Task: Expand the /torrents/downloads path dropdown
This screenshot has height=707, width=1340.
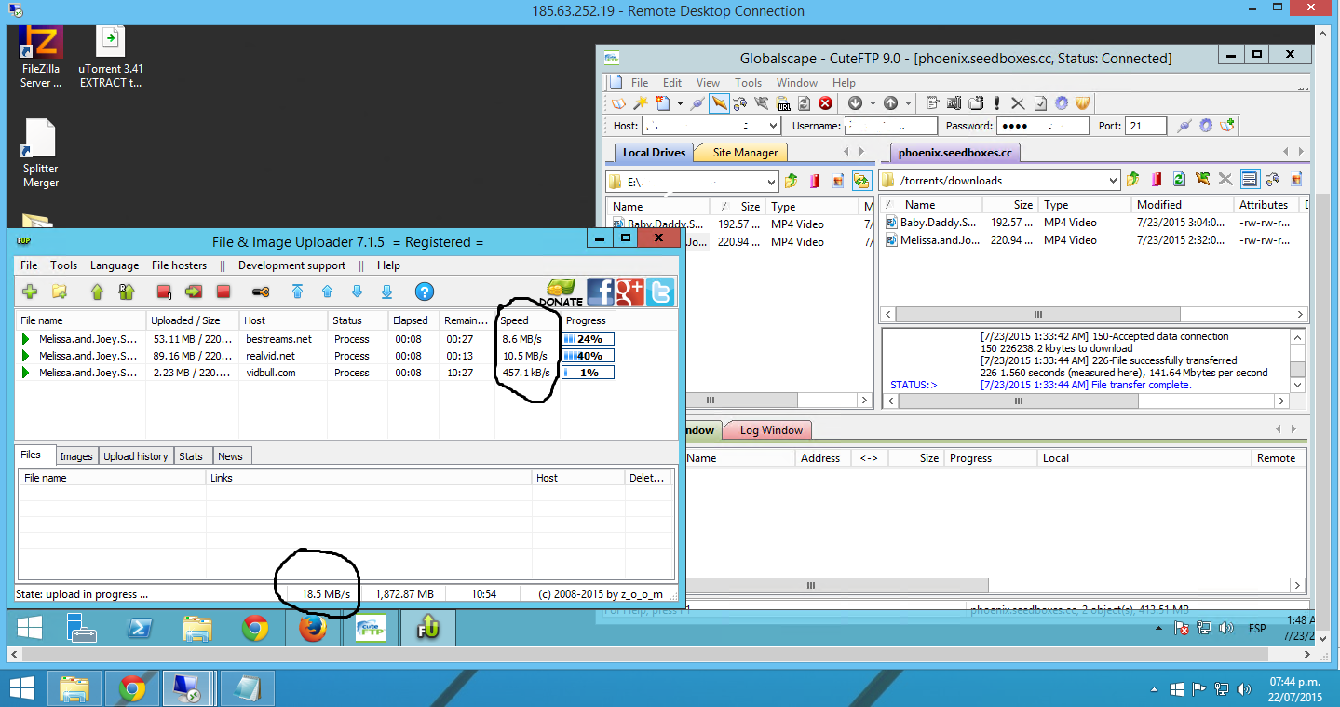Action: [1113, 181]
